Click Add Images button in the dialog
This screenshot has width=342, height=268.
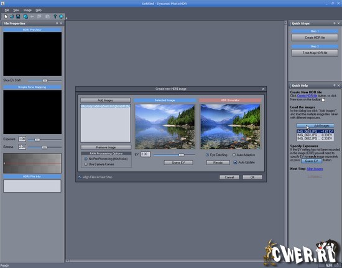105,100
